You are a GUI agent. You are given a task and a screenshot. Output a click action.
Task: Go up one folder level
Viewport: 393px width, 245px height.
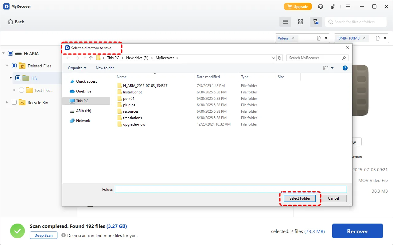pos(91,58)
